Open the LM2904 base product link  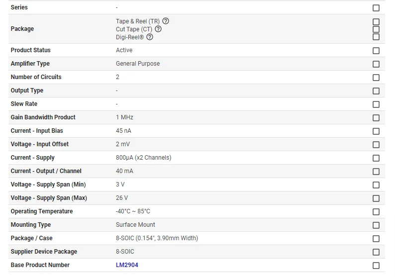(127, 265)
